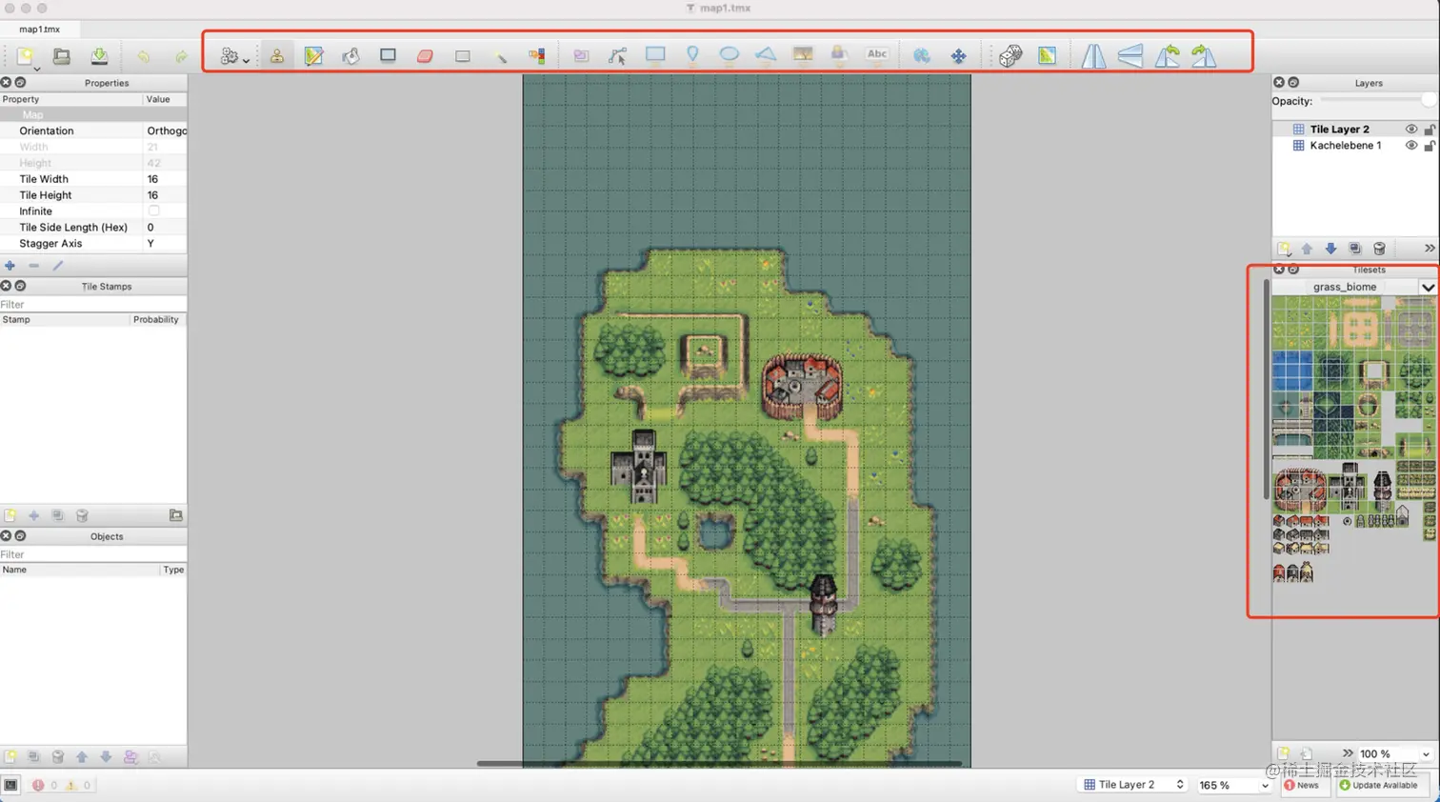1440x802 pixels.
Task: Select the Insert Rectangle tool
Action: [x=655, y=55]
